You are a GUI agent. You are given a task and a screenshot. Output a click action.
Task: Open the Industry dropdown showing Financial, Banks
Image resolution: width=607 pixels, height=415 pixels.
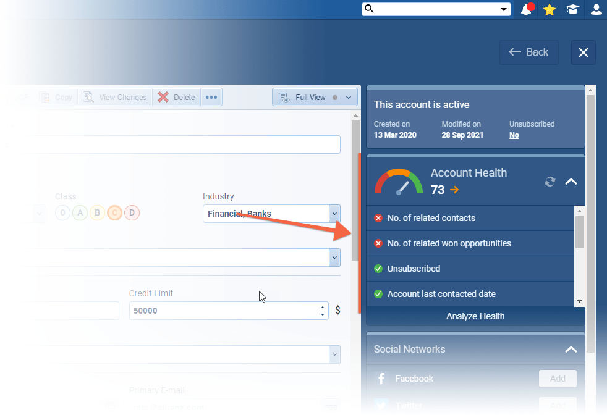[x=334, y=213]
